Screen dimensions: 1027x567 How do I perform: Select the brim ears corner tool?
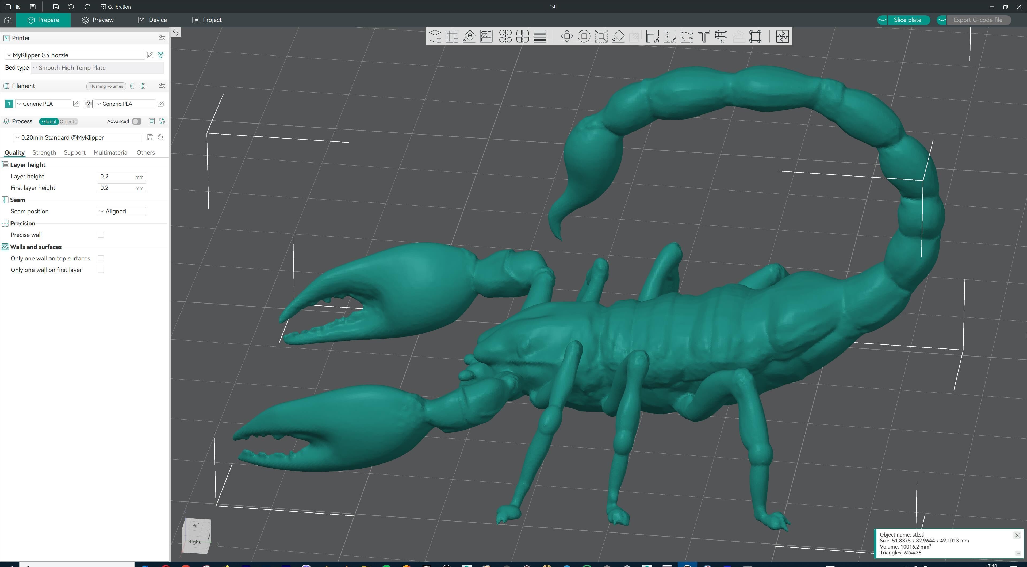(x=755, y=36)
